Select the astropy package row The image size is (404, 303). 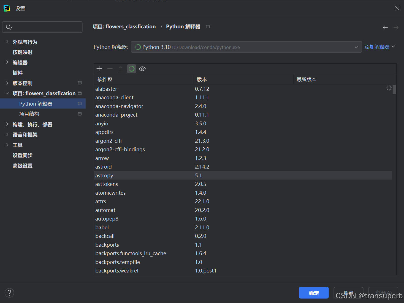coord(243,175)
